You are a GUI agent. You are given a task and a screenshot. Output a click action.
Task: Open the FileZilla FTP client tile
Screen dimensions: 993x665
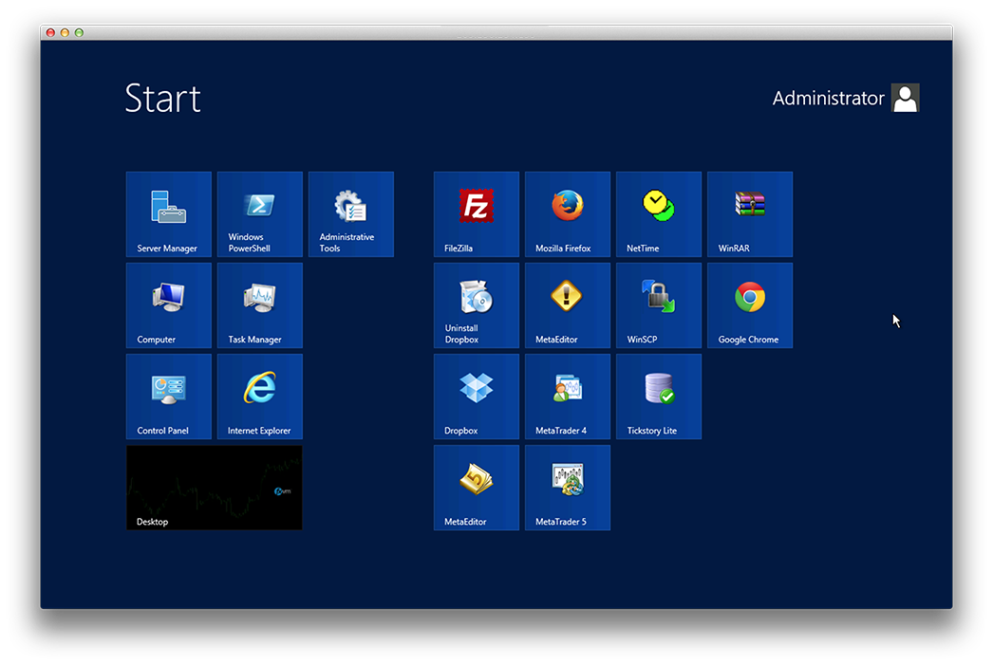coord(477,214)
